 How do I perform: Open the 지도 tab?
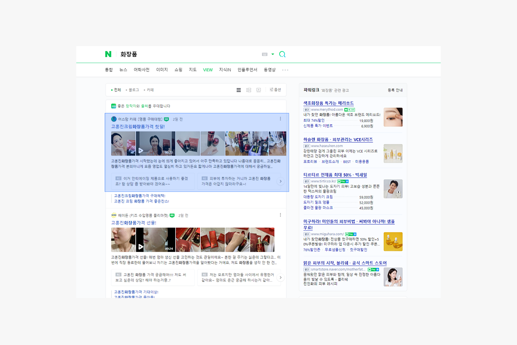click(193, 70)
